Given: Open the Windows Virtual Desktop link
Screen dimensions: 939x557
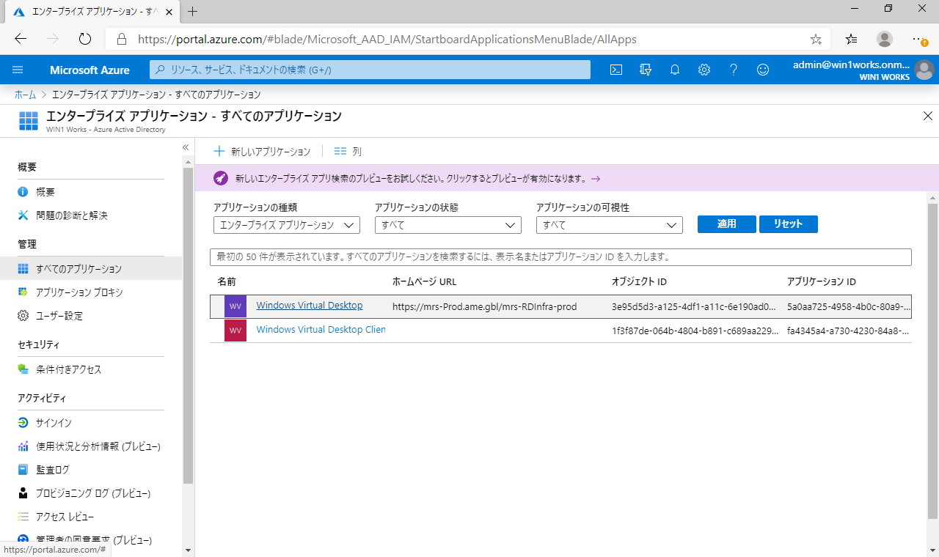Looking at the screenshot, I should (310, 306).
